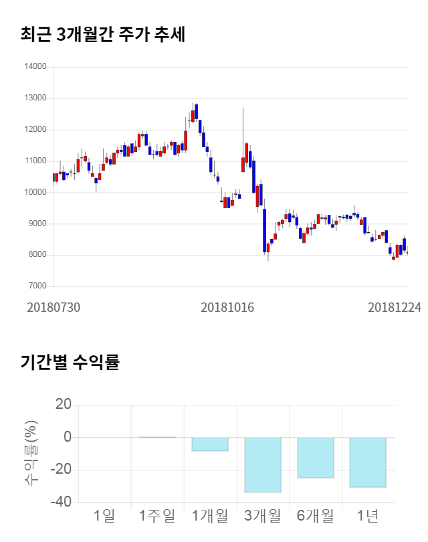The width and height of the screenshot is (428, 542).
Task: Click the 3개월 axis label
Action: (x=262, y=515)
